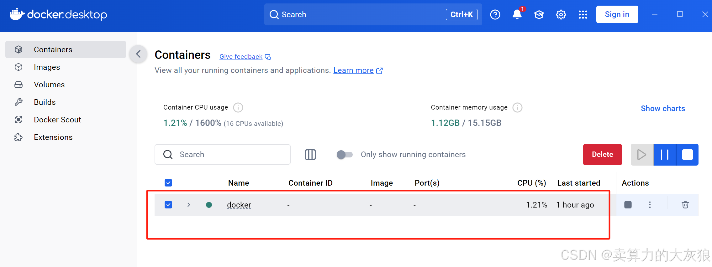Open the notifications bell icon
This screenshot has height=267, width=712.
(x=517, y=14)
